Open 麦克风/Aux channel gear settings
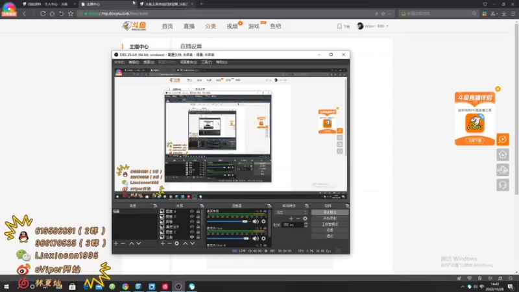This screenshot has height=292, width=519. point(263,238)
